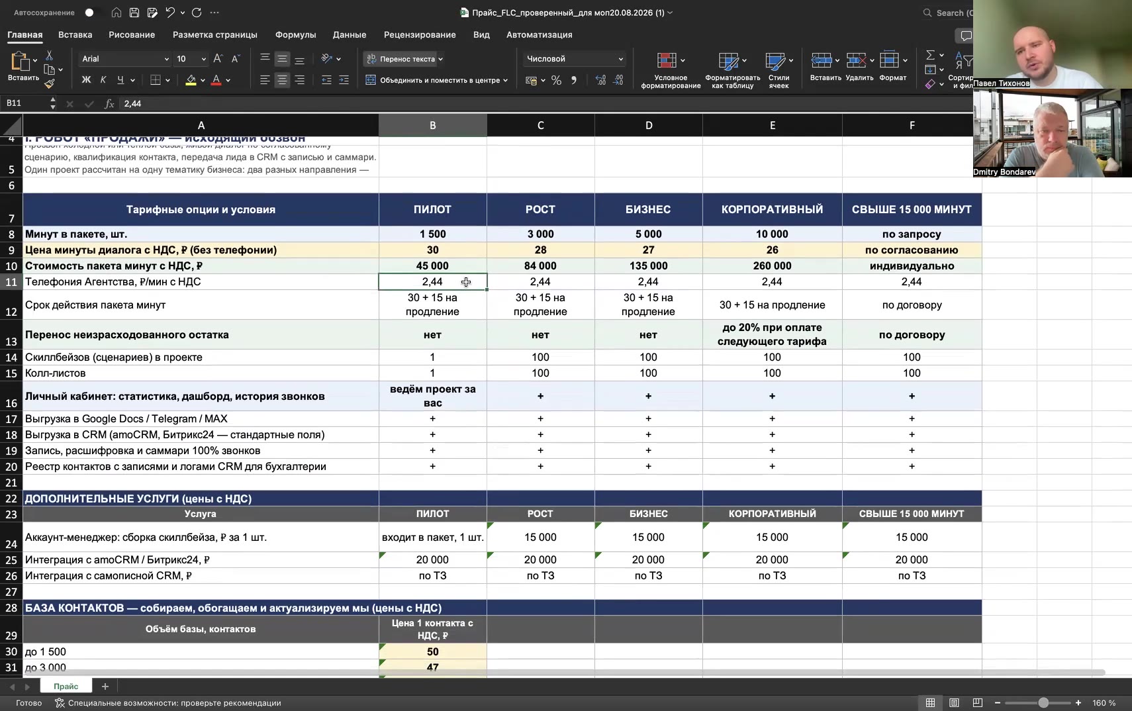The width and height of the screenshot is (1132, 711).
Task: Toggle Italic К formatting
Action: 103,80
